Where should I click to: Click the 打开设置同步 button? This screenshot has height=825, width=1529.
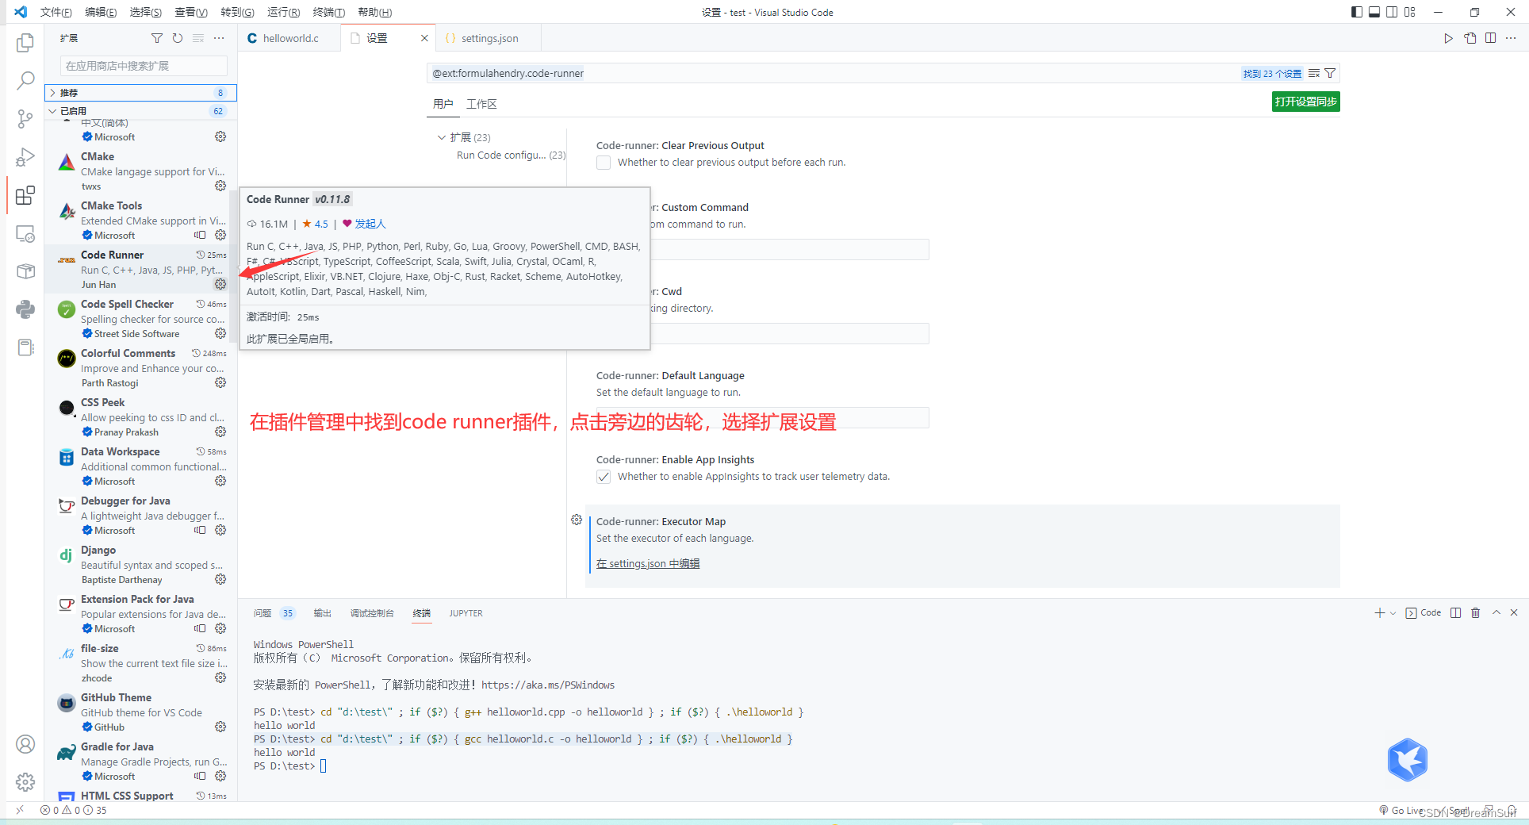point(1305,102)
